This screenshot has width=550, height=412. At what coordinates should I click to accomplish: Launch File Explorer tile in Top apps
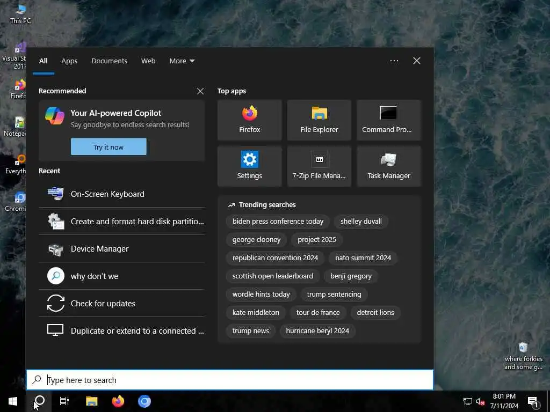(x=319, y=120)
